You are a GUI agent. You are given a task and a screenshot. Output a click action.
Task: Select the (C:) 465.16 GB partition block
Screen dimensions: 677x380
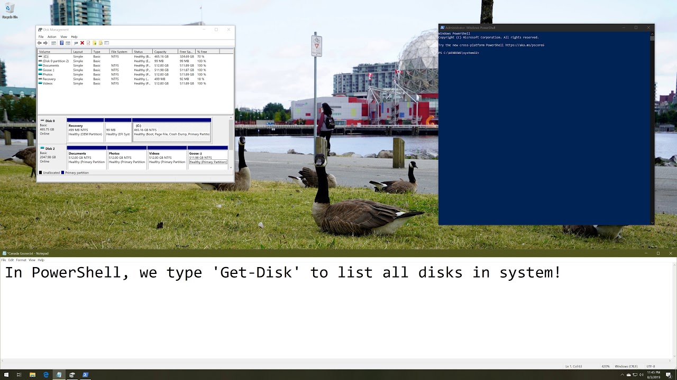(171, 130)
